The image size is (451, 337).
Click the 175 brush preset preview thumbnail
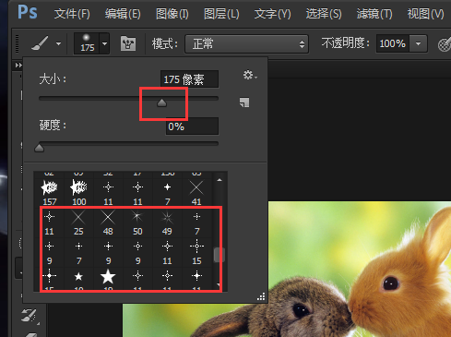coord(87,43)
